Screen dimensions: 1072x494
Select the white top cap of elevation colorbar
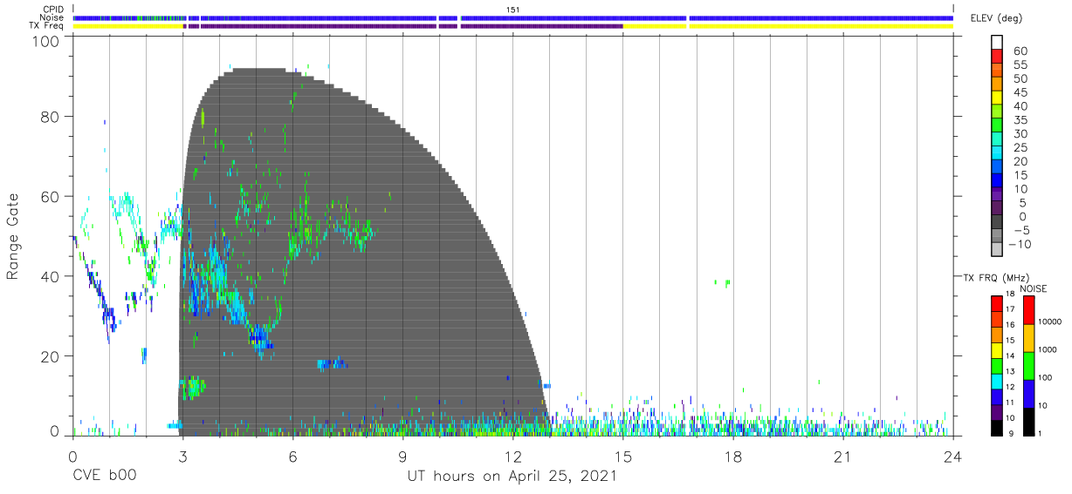pyautogui.click(x=998, y=44)
